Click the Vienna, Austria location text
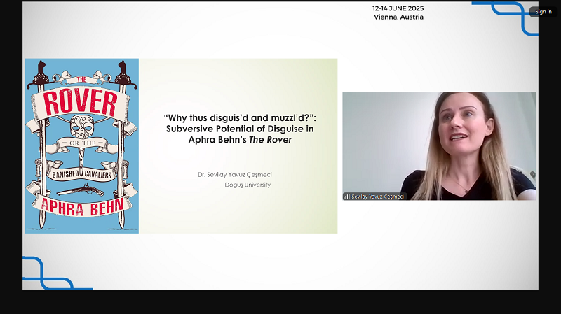Viewport: 561px width, 314px height. pyautogui.click(x=398, y=17)
